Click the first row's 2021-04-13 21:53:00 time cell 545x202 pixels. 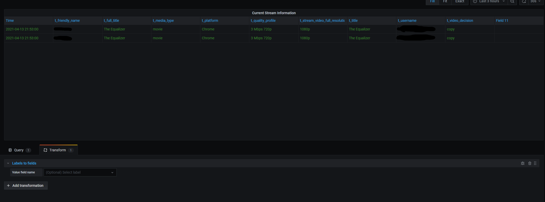pos(22,29)
